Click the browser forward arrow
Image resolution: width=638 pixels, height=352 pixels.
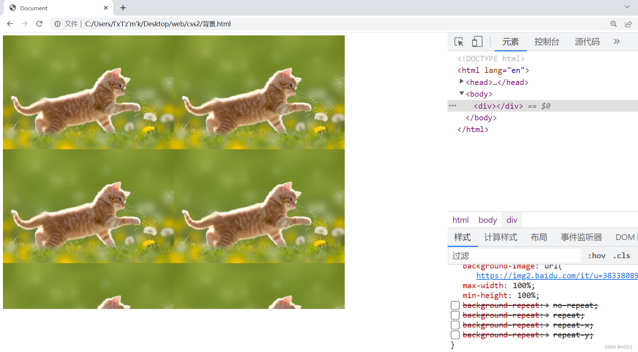pyautogui.click(x=24, y=24)
